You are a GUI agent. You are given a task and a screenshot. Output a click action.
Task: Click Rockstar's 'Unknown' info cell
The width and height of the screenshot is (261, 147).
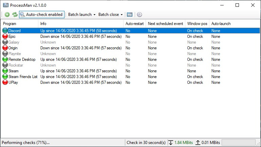click(x=48, y=65)
